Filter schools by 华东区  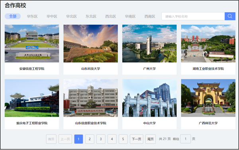click(32, 16)
